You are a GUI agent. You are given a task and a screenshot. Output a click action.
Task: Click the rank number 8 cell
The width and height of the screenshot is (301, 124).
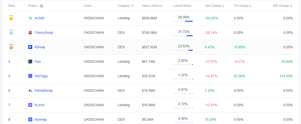(x=9, y=119)
